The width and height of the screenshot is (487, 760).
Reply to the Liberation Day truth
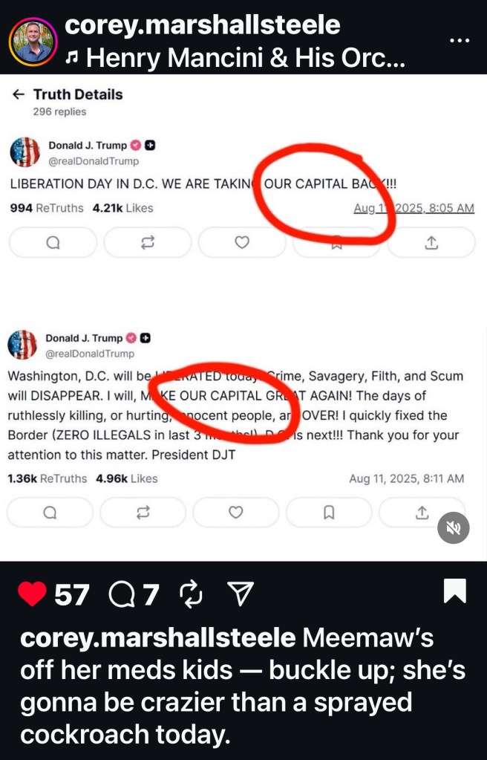click(53, 242)
